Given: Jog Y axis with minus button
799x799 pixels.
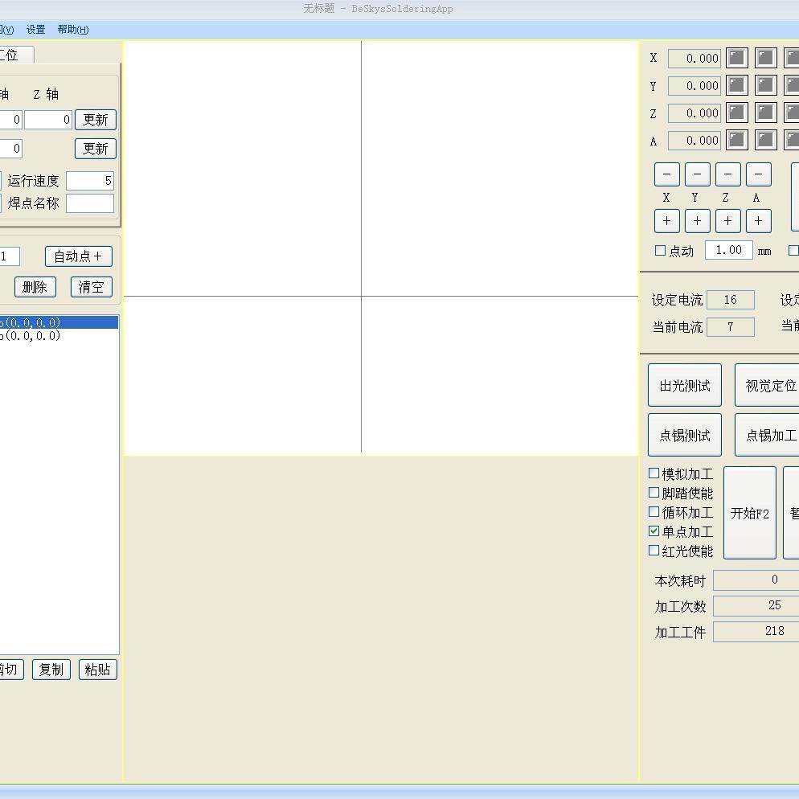Looking at the screenshot, I should (x=697, y=174).
